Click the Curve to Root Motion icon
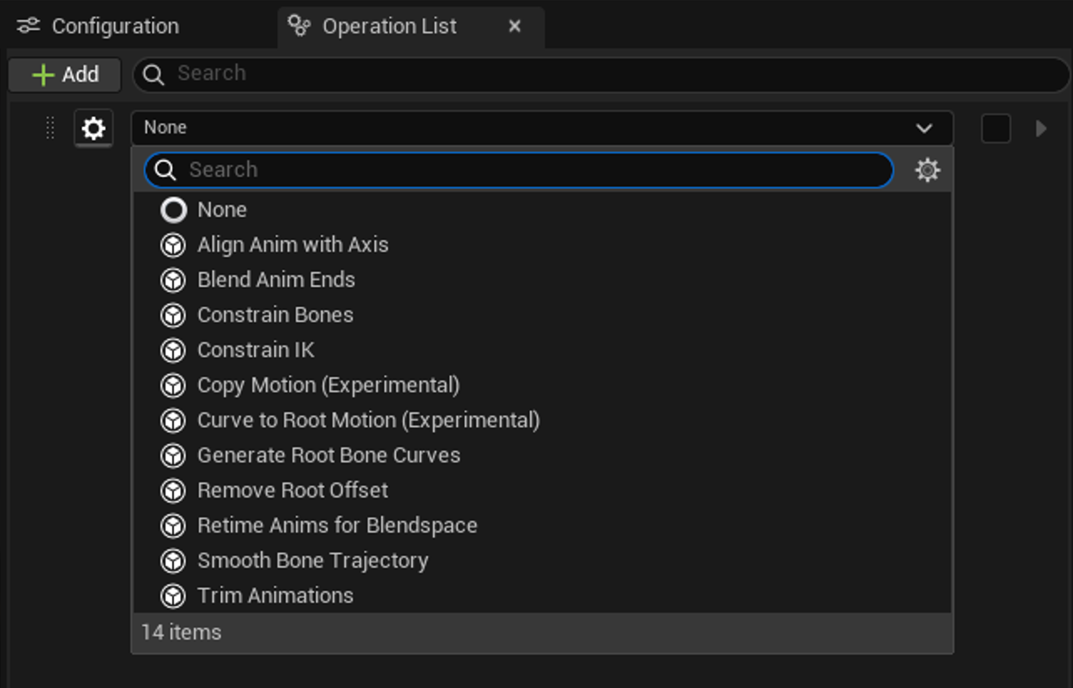The image size is (1073, 688). click(x=173, y=420)
